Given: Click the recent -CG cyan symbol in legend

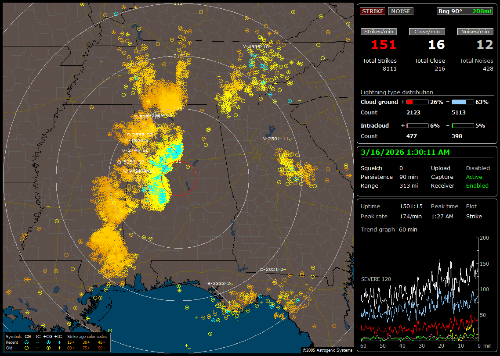Looking at the screenshot, I should pyautogui.click(x=27, y=342).
